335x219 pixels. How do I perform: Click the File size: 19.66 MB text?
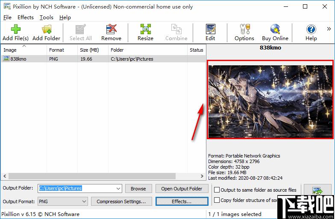[x=227, y=172]
